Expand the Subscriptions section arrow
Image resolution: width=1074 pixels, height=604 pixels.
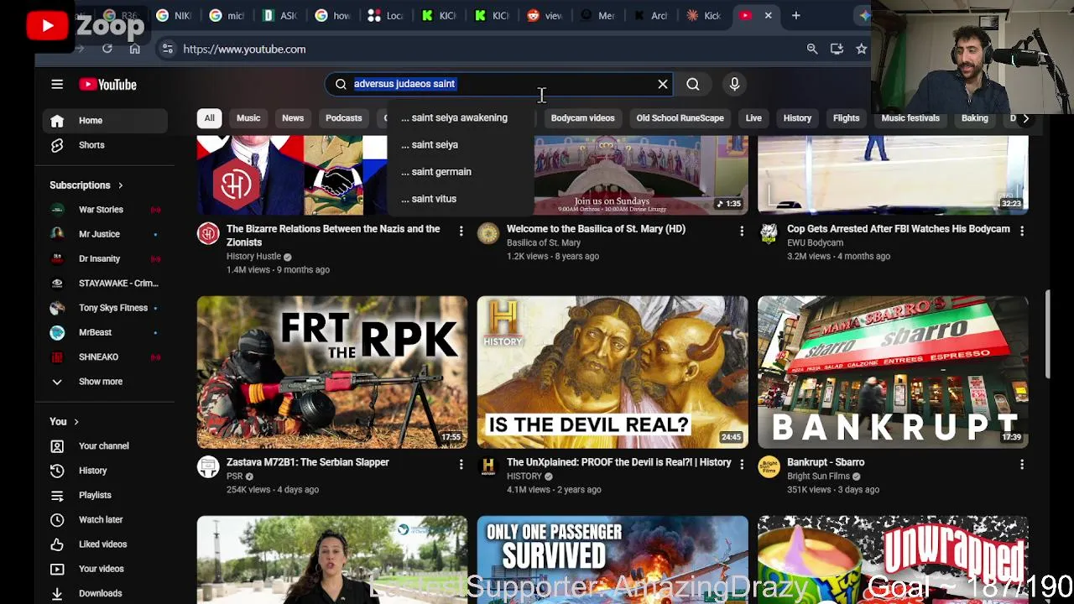120,185
